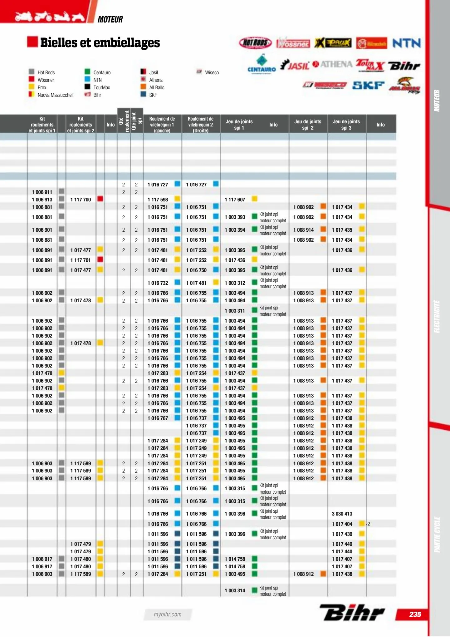Click the Nuova Mazzucchelli orange logo
The height and width of the screenshot is (637, 450).
point(371,43)
